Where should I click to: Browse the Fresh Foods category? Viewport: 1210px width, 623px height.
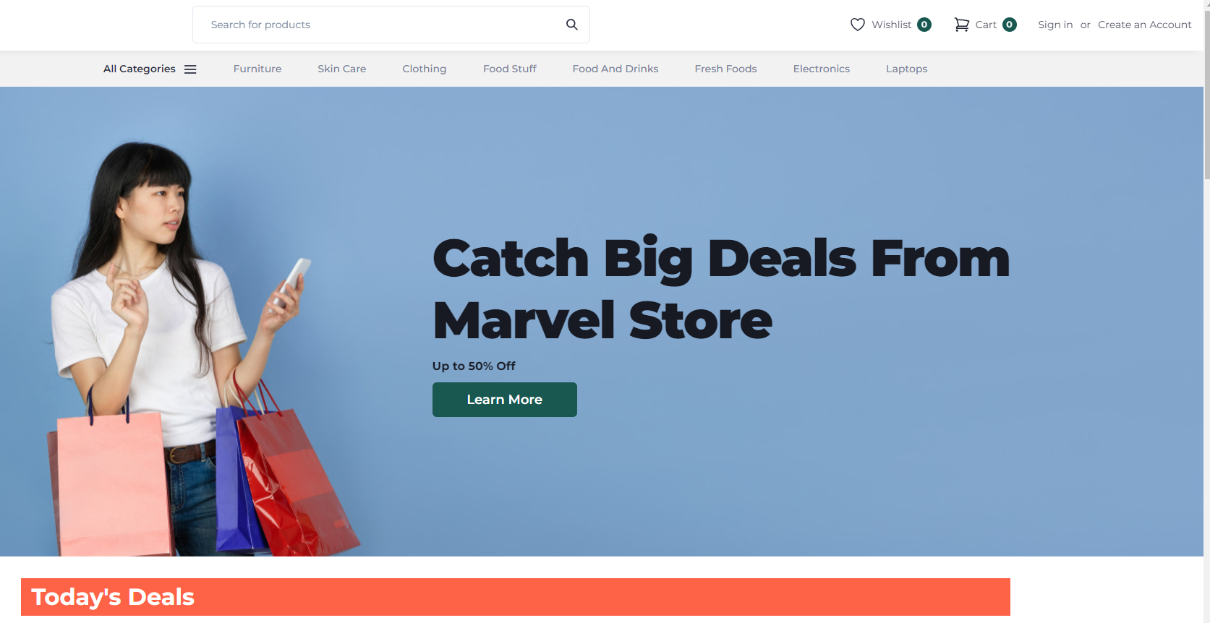pyautogui.click(x=725, y=69)
